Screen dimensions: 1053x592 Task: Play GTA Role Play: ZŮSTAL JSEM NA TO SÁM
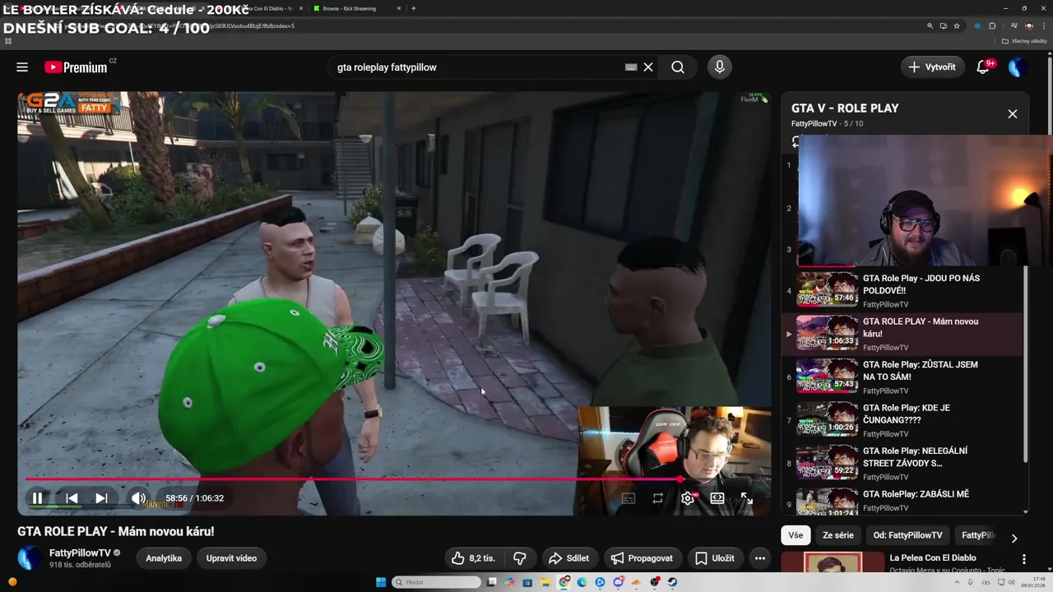pyautogui.click(x=901, y=377)
